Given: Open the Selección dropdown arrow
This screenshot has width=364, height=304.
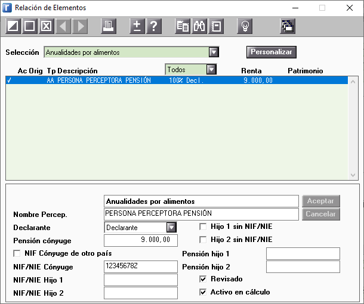Looking at the screenshot, I should coord(214,52).
